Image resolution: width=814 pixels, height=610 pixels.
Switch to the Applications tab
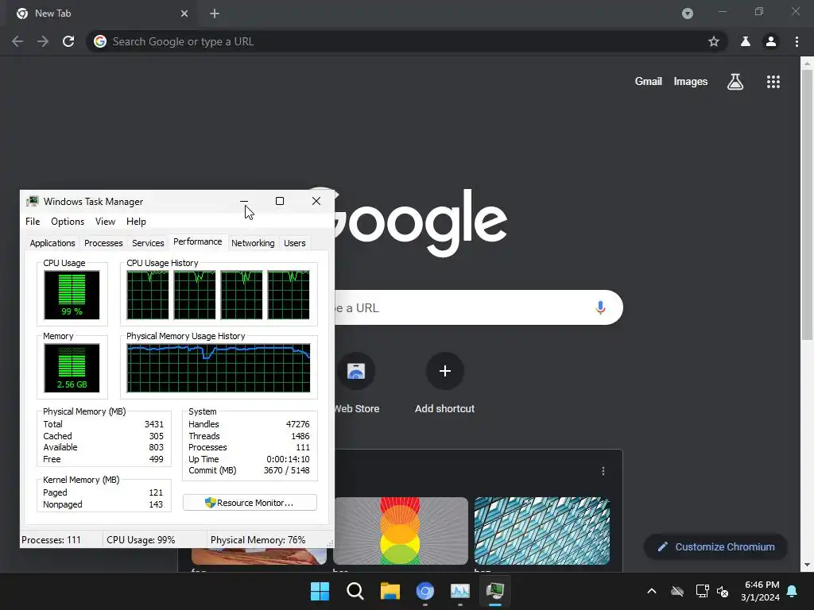point(52,243)
